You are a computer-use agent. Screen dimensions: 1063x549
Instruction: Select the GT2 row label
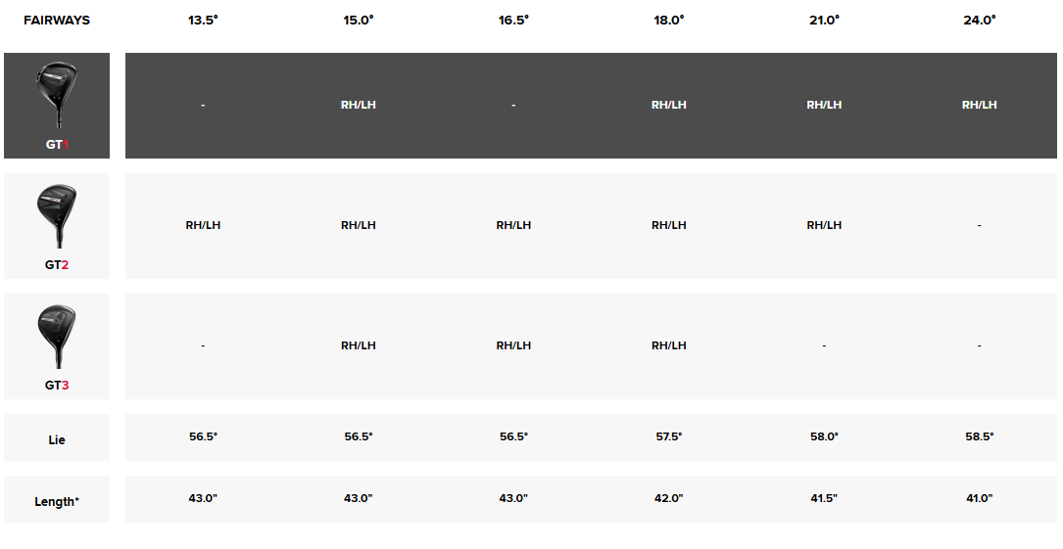(57, 264)
